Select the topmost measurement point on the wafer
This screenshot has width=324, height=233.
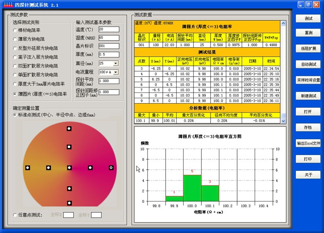(x=69, y=129)
